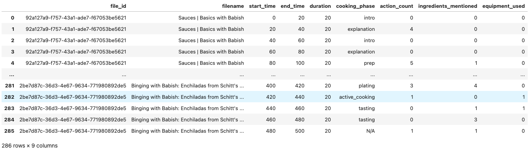Click the cooking_phase column header

click(355, 6)
